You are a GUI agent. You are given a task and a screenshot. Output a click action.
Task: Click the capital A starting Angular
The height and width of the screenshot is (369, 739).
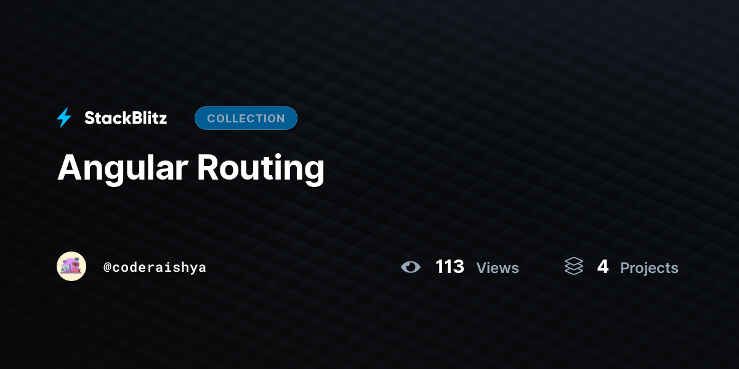coord(69,167)
